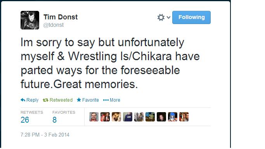Click the Reply arrow icon
The image size is (265, 149).
coord(23,100)
